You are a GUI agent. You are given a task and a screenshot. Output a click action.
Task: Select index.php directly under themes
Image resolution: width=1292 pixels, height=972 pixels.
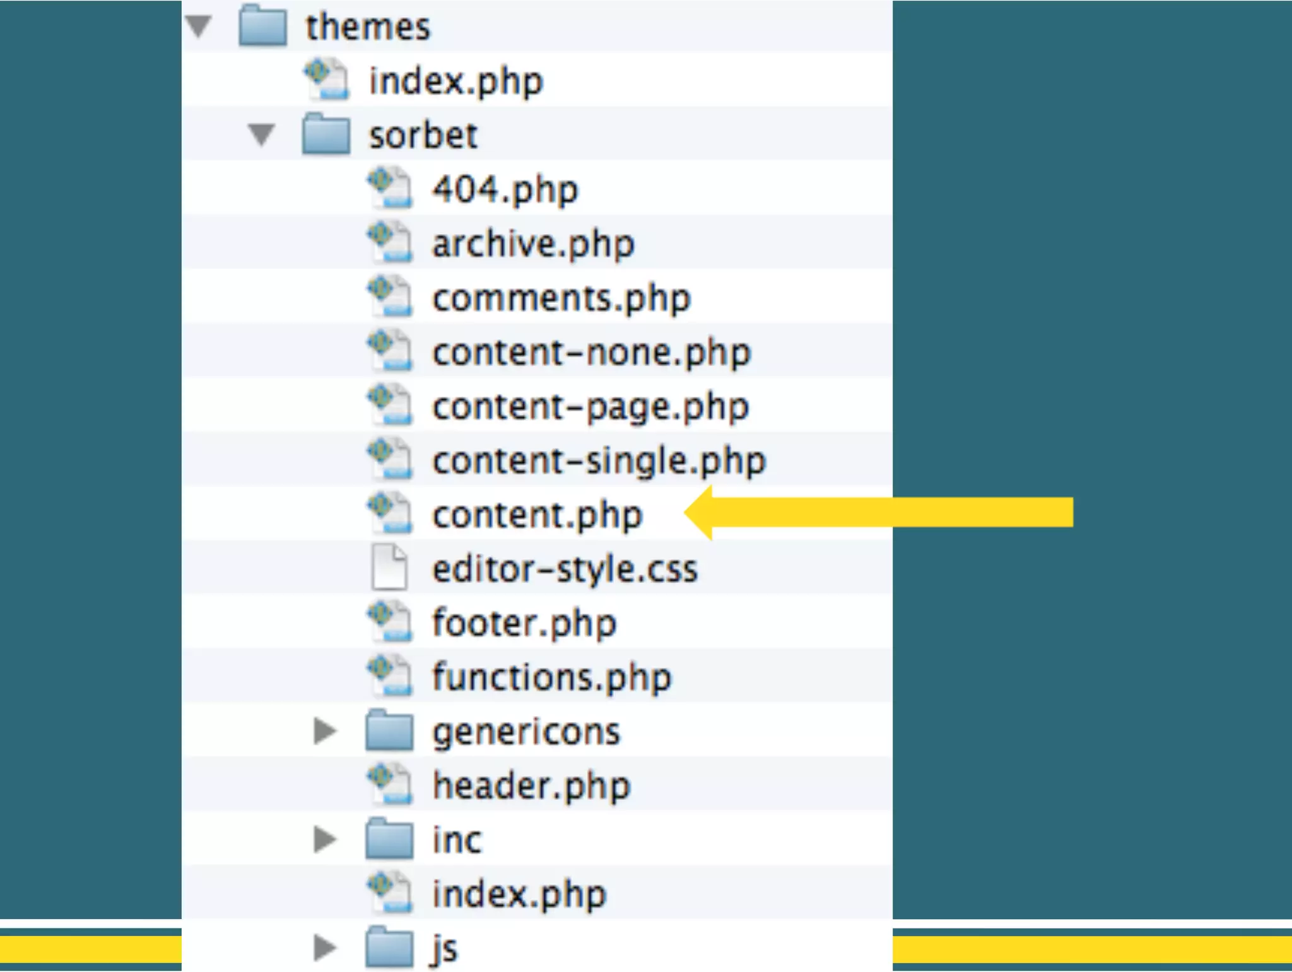point(455,81)
